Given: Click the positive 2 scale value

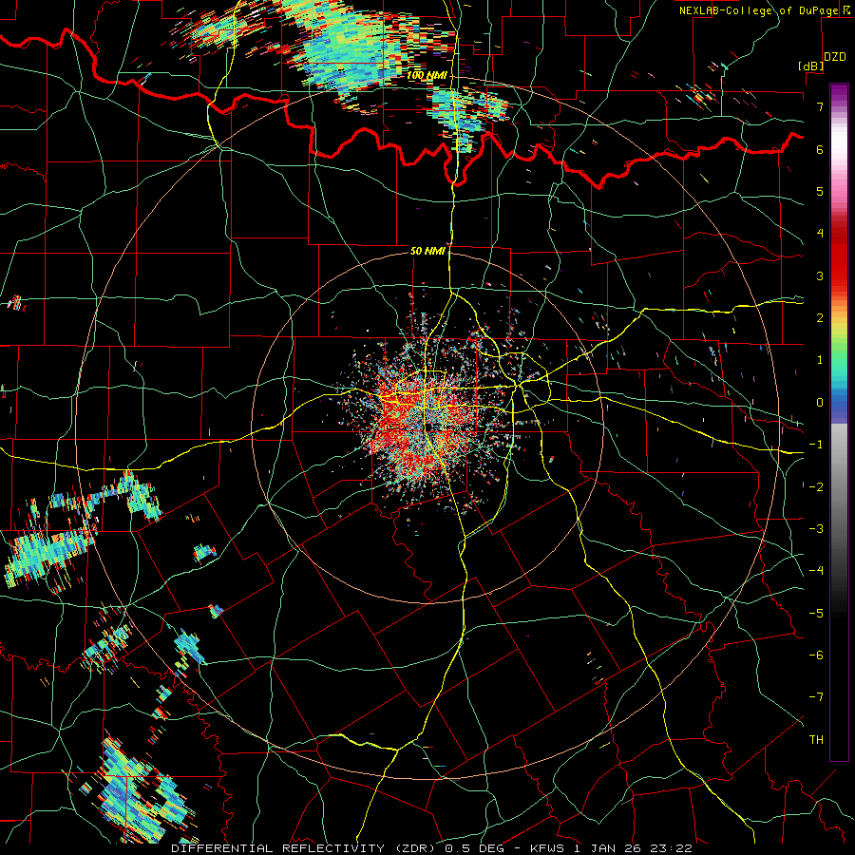Looking at the screenshot, I should [x=820, y=318].
